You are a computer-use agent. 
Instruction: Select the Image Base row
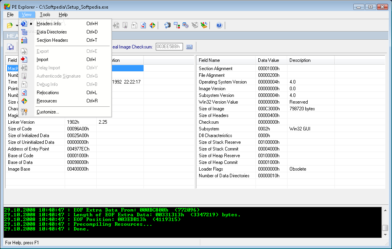(100, 169)
